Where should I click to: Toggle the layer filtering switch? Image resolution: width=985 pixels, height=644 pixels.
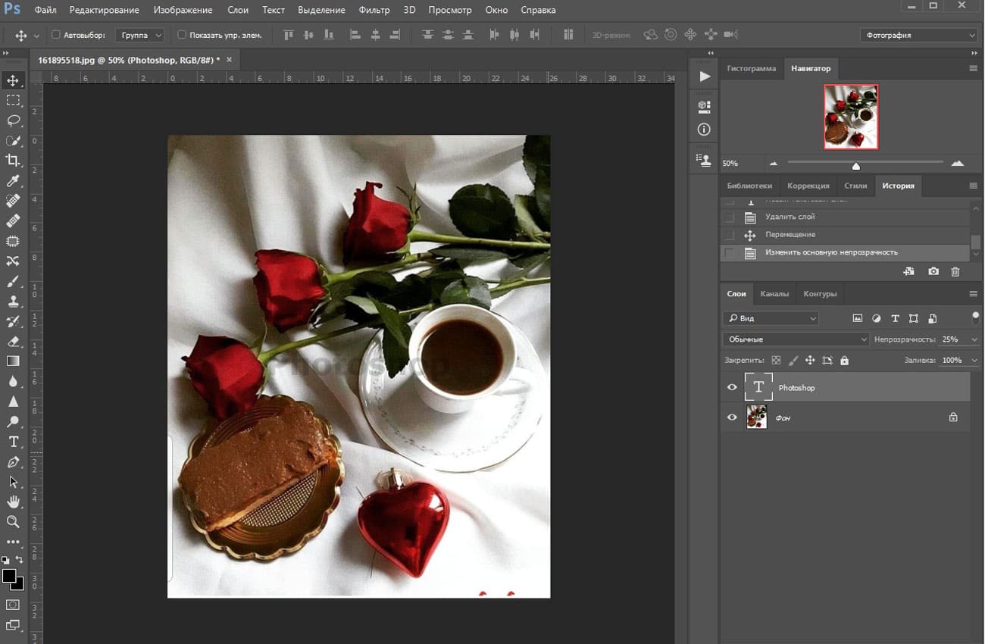(x=975, y=317)
